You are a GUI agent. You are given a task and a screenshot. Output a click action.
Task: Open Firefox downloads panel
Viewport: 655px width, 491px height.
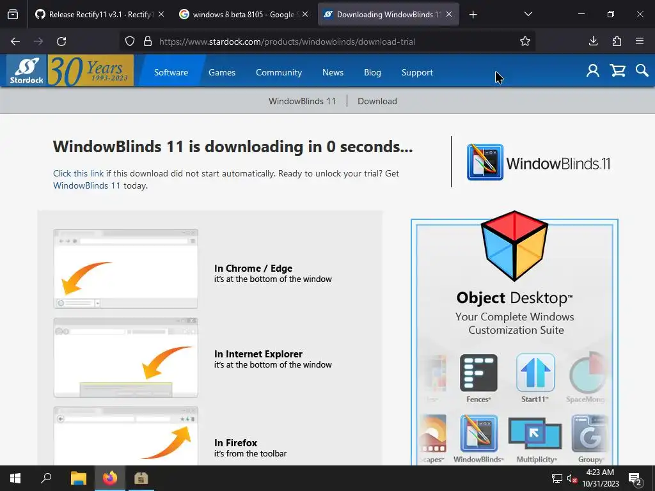click(x=593, y=41)
